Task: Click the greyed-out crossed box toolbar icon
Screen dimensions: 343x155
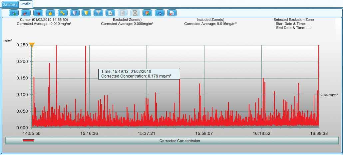Action: click(x=135, y=13)
